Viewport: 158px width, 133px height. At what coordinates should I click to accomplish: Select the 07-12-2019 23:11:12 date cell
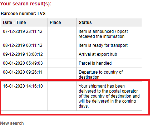24,34
